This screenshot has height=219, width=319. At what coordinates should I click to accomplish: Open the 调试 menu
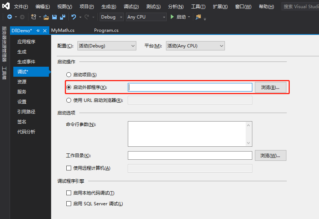coord(131,7)
